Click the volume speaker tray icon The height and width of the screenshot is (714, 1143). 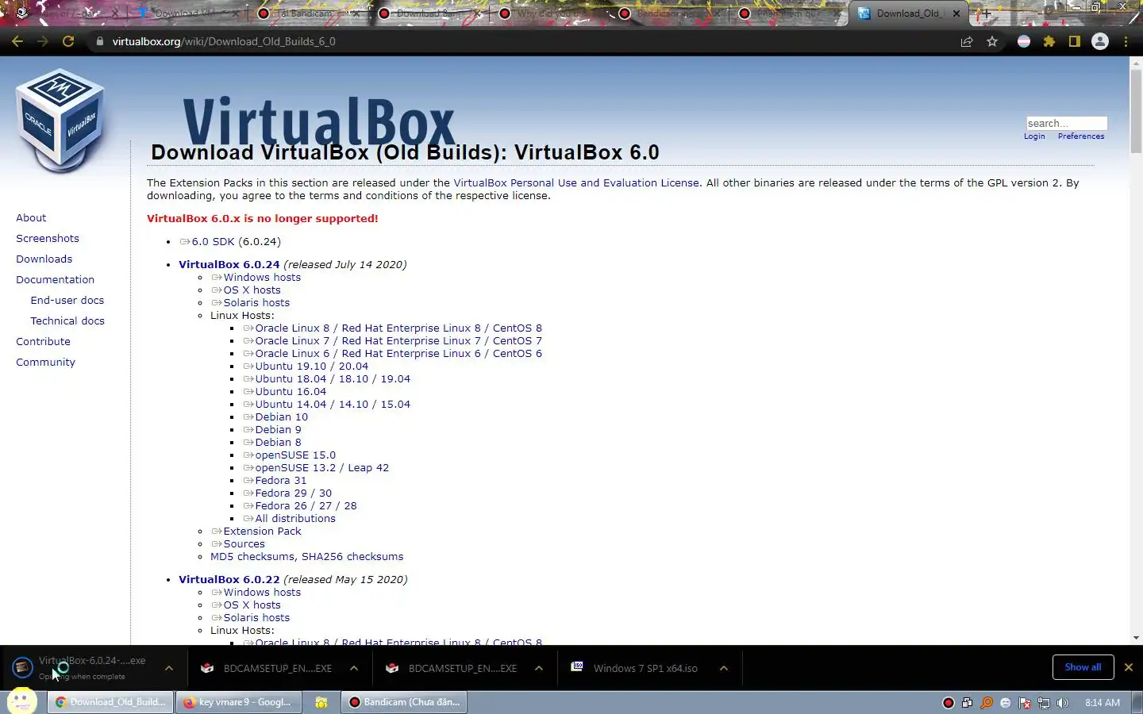pos(1063,702)
